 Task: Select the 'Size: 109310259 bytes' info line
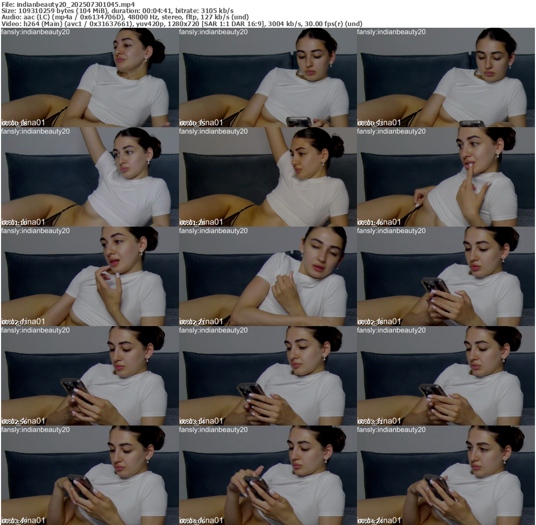click(x=118, y=10)
